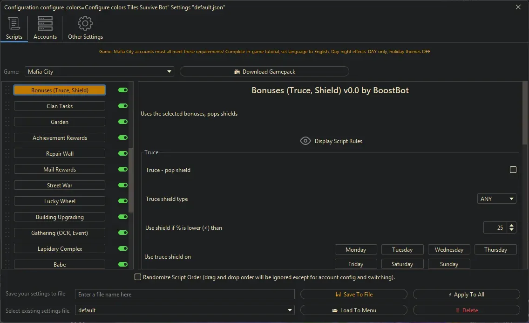The image size is (529, 323).
Task: Open Other Settings gear icon
Action: (x=85, y=23)
